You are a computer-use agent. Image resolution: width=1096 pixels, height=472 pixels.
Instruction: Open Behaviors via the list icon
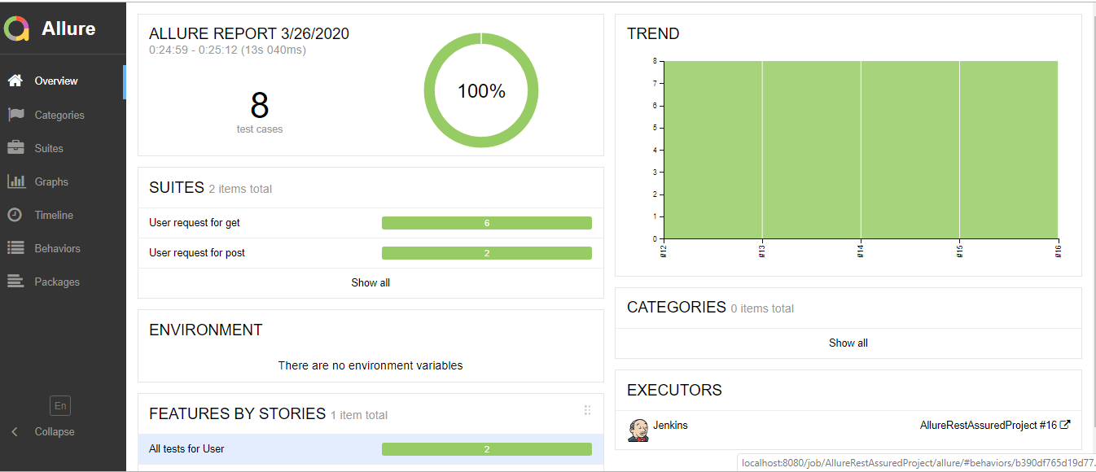(x=15, y=248)
